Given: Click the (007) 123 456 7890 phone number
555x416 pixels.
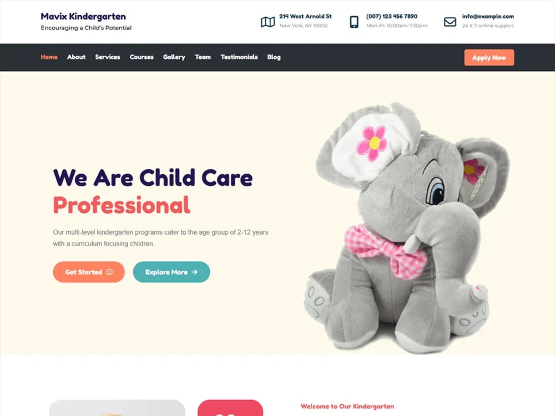Looking at the screenshot, I should click(x=391, y=16).
